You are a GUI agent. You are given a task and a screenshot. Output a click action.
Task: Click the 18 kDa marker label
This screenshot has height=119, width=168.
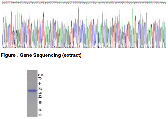[x=40, y=102]
